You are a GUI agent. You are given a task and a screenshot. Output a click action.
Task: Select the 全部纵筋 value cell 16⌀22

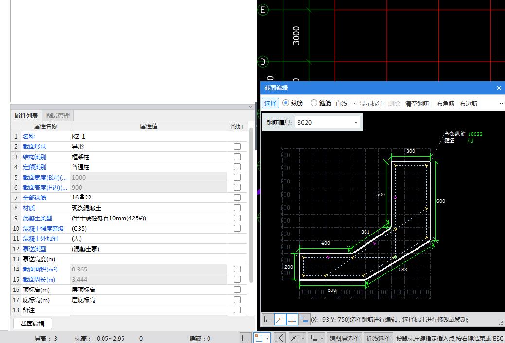pyautogui.click(x=148, y=198)
